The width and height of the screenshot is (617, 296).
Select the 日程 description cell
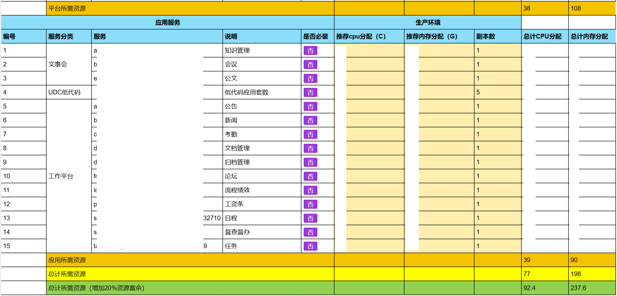(x=262, y=218)
